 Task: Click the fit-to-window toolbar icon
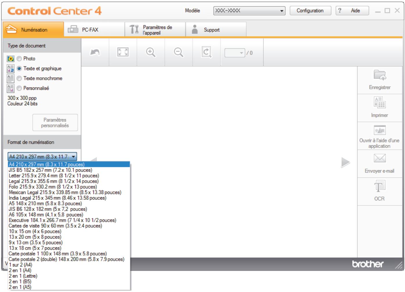pos(123,52)
